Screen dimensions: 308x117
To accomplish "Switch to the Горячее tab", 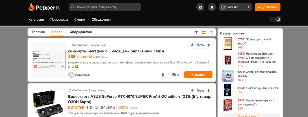I will pos(38,32).
